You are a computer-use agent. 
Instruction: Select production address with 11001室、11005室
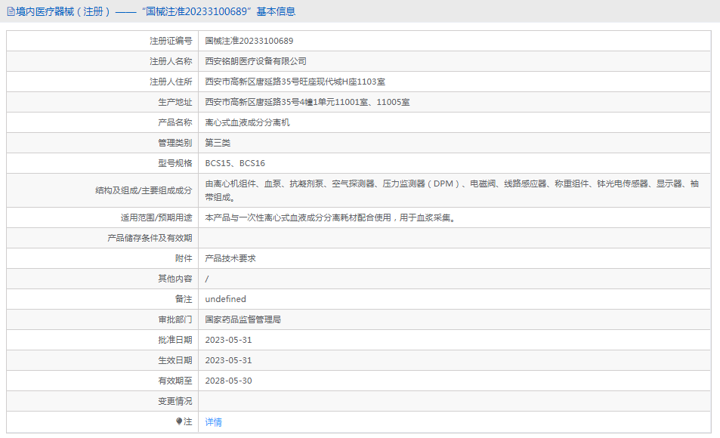[x=307, y=102]
